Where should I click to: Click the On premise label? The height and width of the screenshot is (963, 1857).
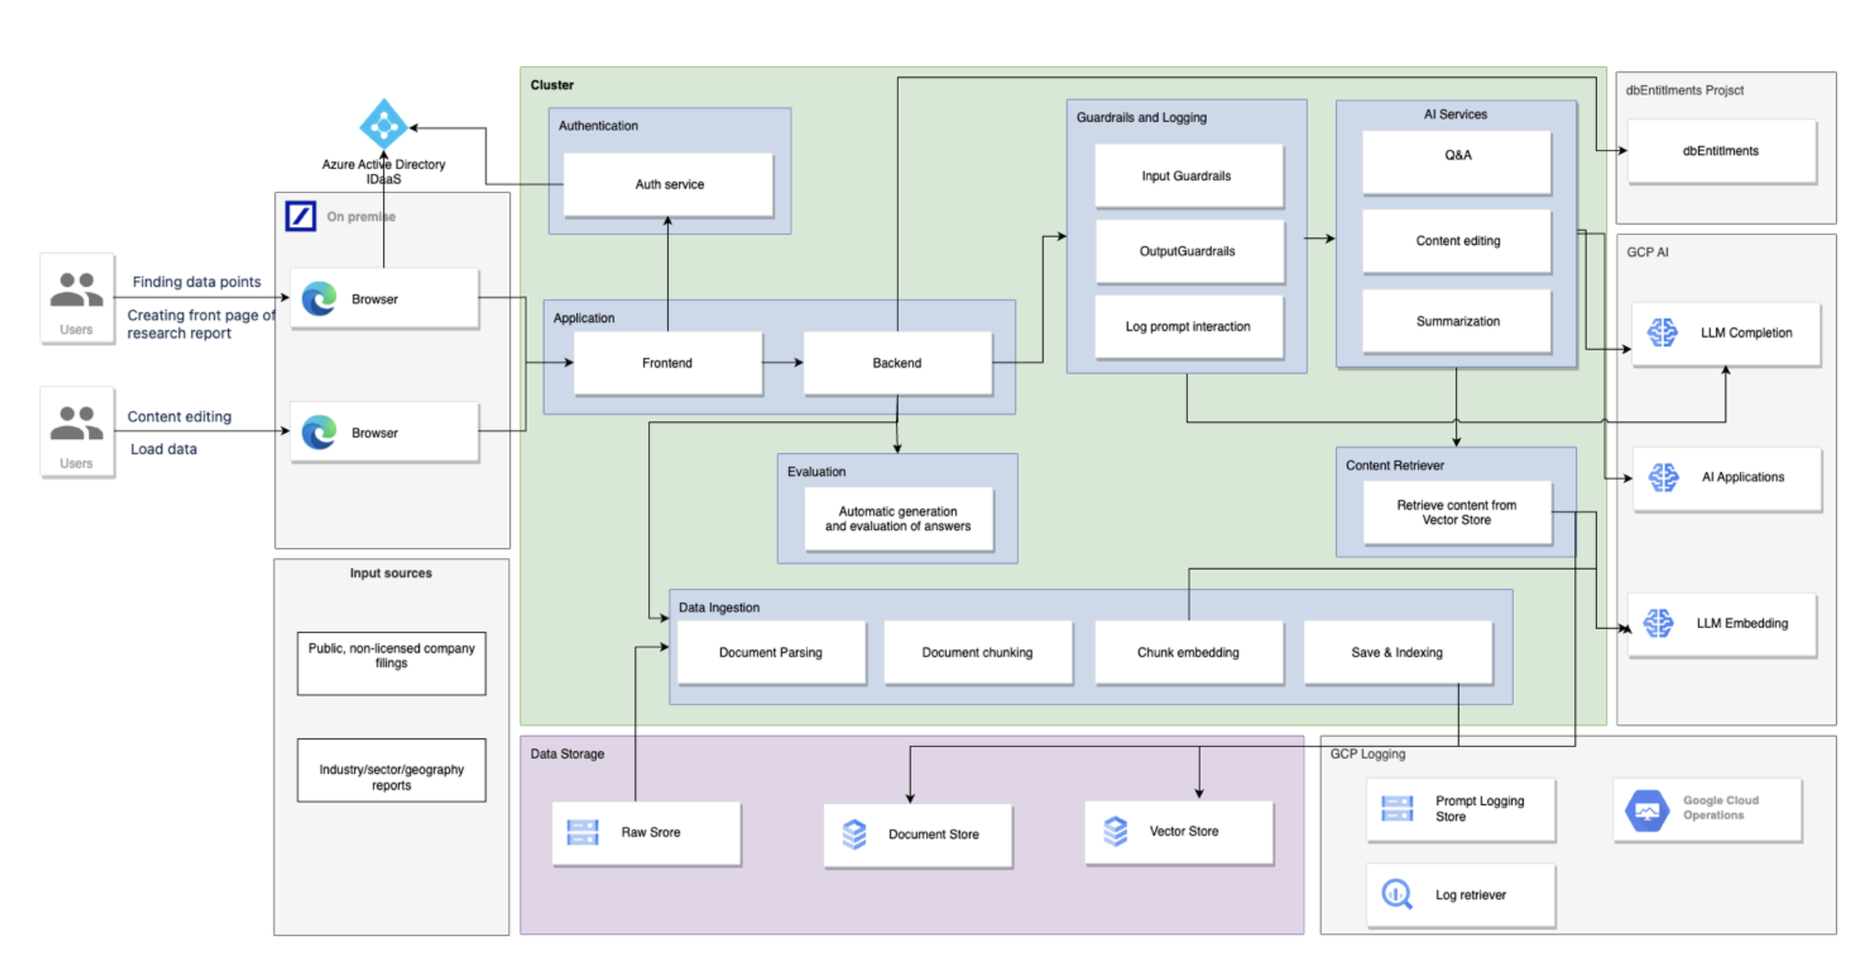click(361, 216)
